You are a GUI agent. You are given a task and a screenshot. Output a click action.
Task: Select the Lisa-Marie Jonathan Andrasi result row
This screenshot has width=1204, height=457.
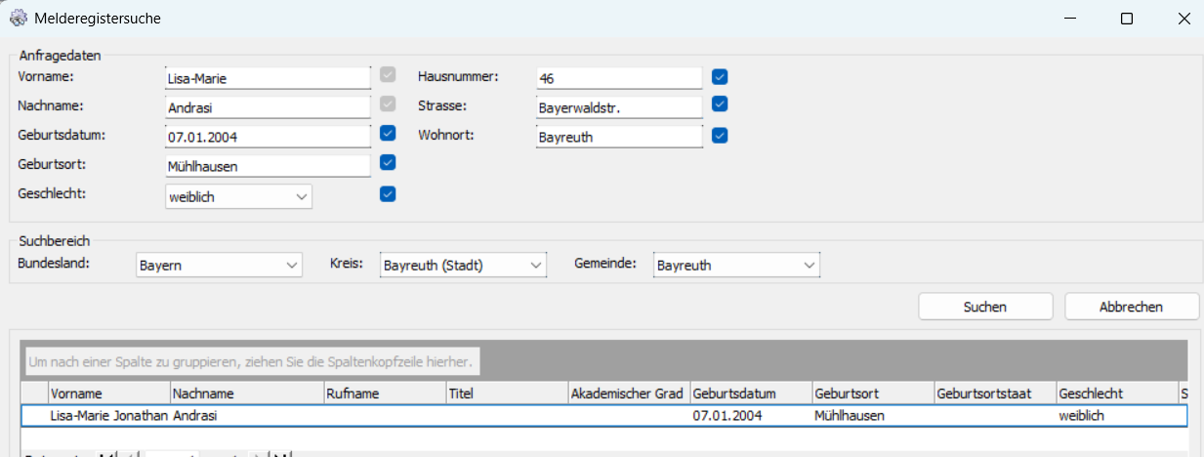tap(586, 416)
